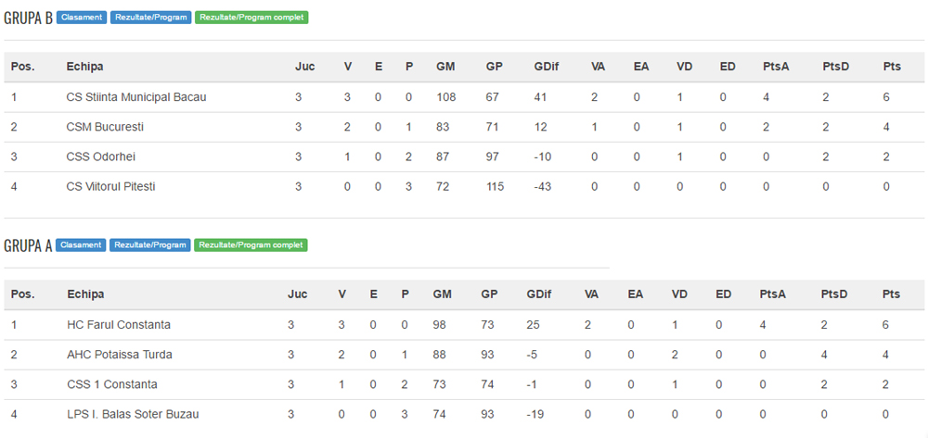Select CSM Bucuresti team name

click(105, 127)
